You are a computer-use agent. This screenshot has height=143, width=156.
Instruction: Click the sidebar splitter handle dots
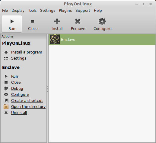(47, 88)
